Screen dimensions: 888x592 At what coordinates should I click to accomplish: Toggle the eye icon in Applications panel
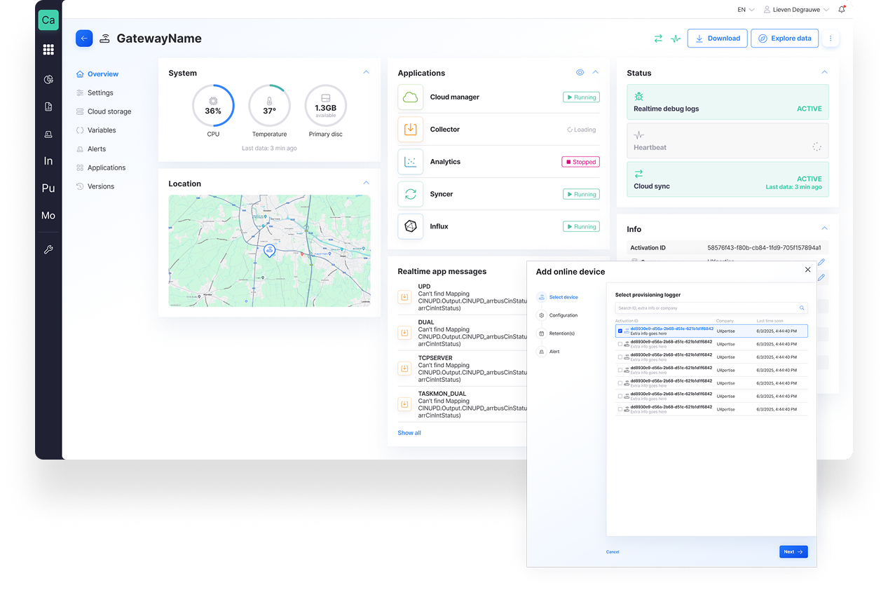(580, 72)
